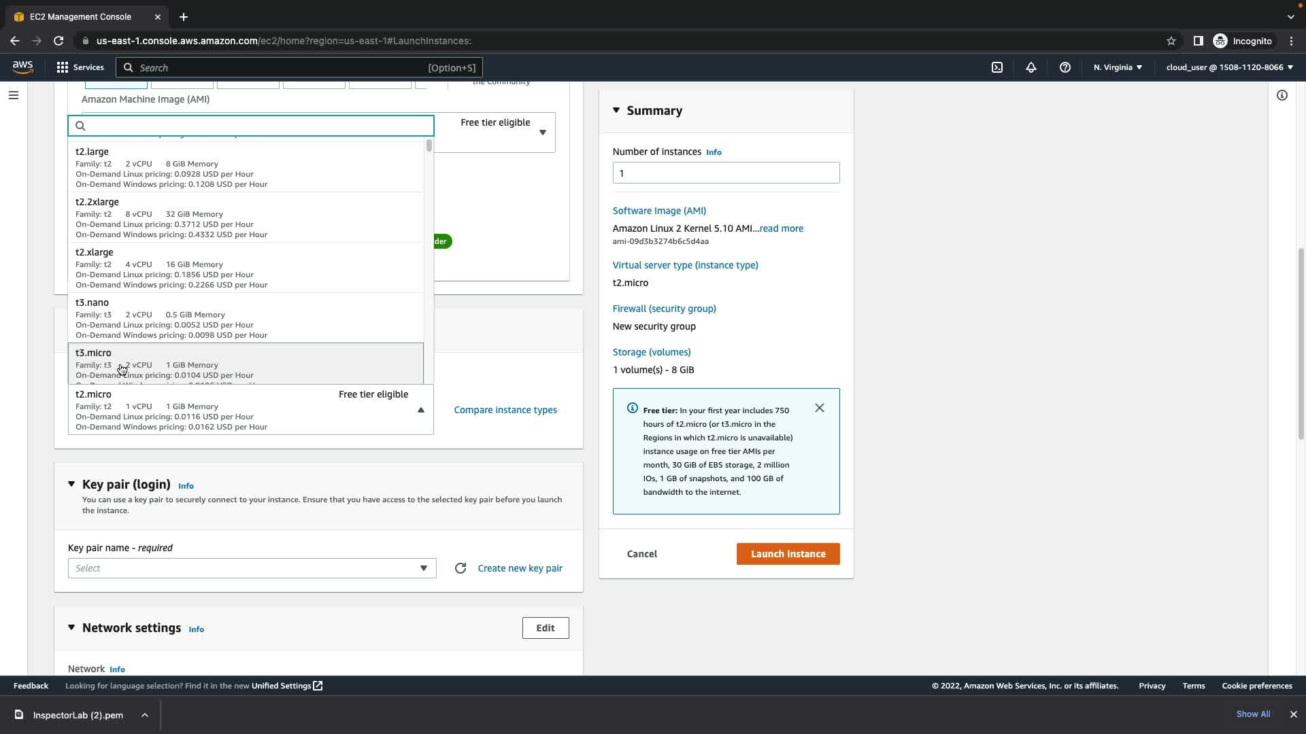
Task: Open AWS CloudShell icon
Action: tap(997, 67)
